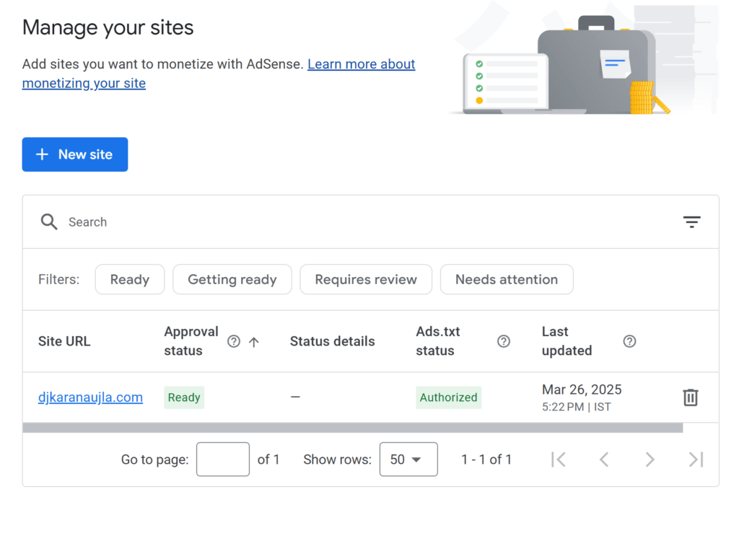Apply the Requires review filter
This screenshot has width=739, height=554.
coord(366,279)
